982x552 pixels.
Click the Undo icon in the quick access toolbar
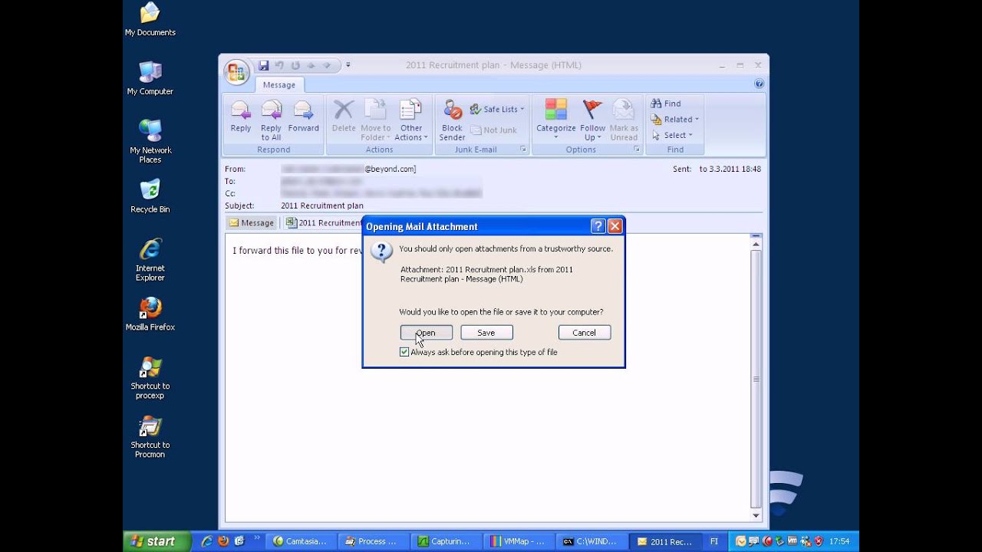(x=280, y=65)
